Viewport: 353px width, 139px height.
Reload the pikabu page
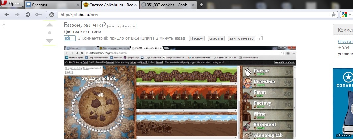click(28, 15)
